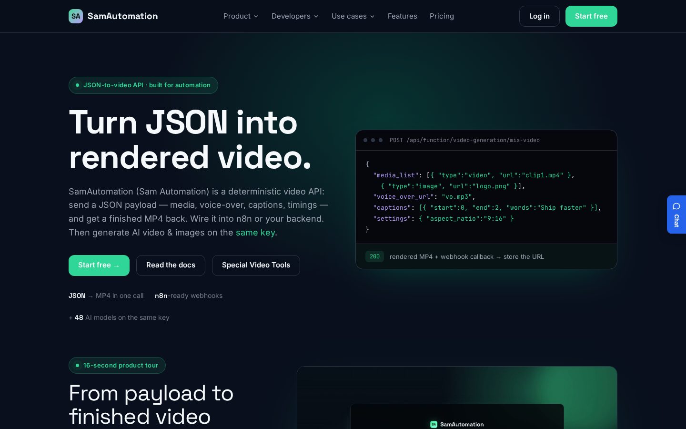Click the "Turn JSON into rendered video." heading

pos(191,140)
